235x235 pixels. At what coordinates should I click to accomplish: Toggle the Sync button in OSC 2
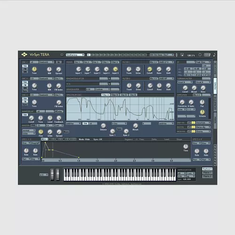point(25,91)
